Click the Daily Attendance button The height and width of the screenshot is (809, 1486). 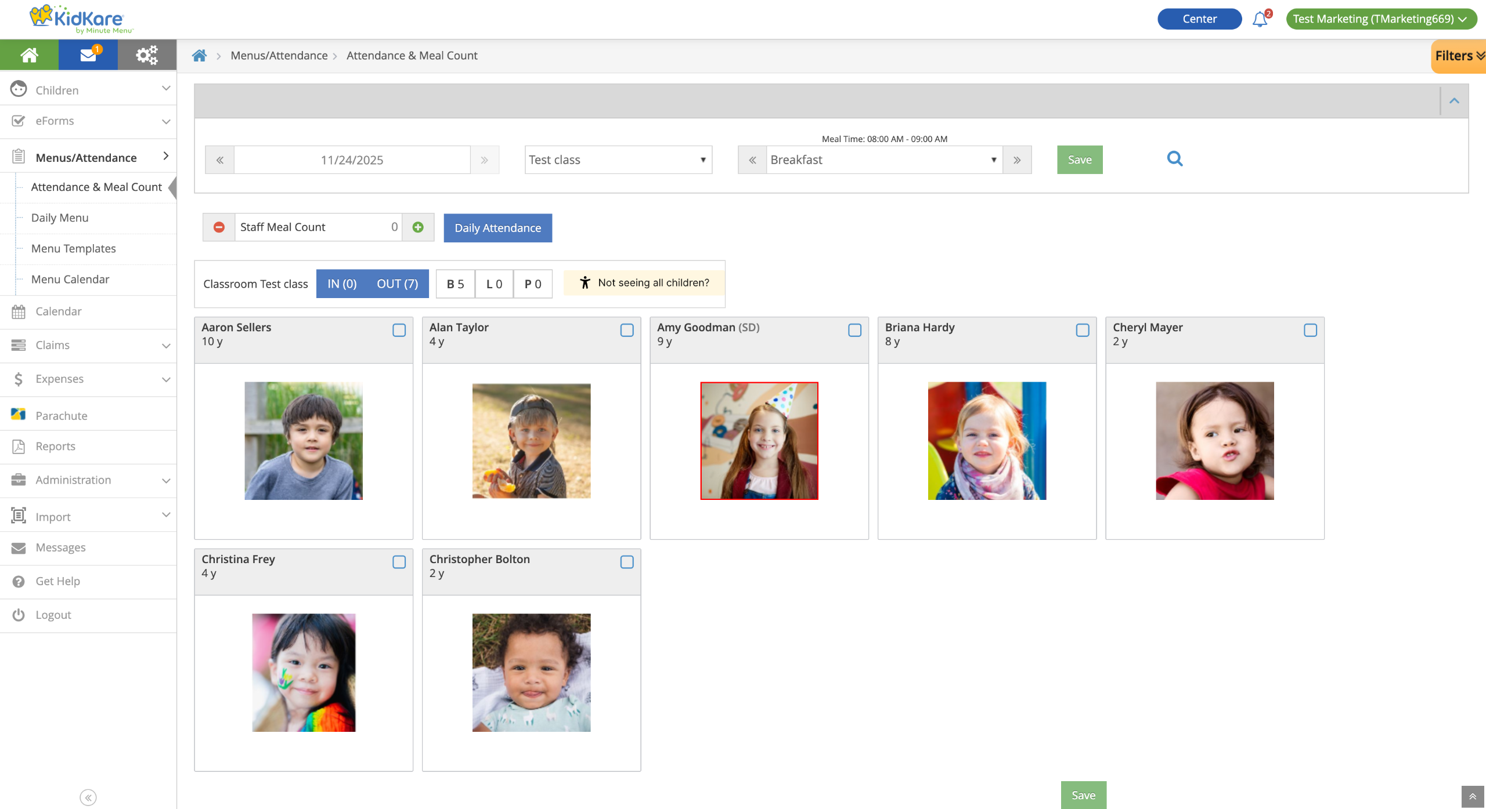(497, 228)
